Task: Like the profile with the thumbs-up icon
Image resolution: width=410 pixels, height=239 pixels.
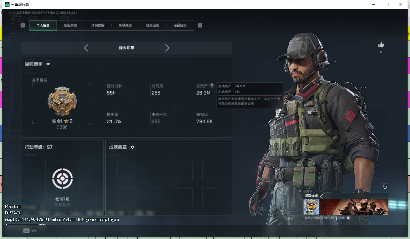Action: (x=381, y=45)
